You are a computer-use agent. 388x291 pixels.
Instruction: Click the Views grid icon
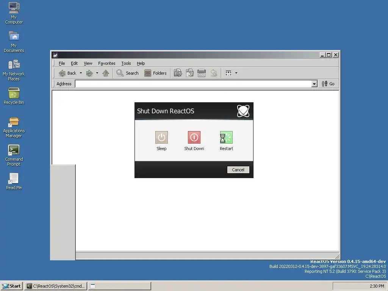tap(228, 73)
